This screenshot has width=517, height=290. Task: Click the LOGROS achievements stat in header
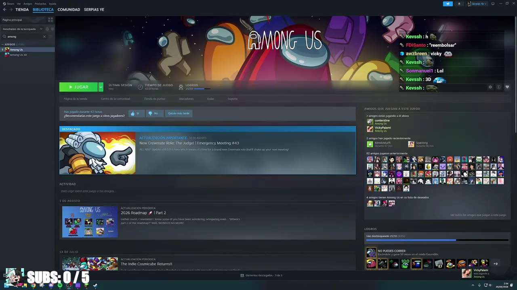pos(194,87)
